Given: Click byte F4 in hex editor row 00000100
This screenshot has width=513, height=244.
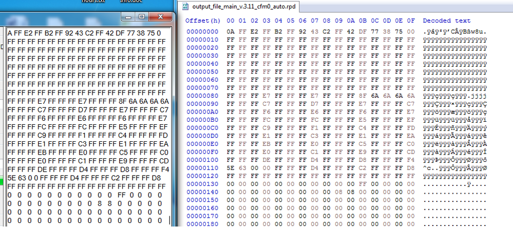Looking at the screenshot, I should pyautogui.click(x=411, y=160).
